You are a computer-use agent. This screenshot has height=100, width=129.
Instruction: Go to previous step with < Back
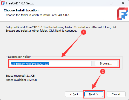click(x=74, y=94)
